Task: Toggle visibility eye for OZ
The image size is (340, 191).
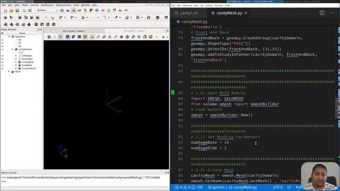Action: (x=3, y=46)
